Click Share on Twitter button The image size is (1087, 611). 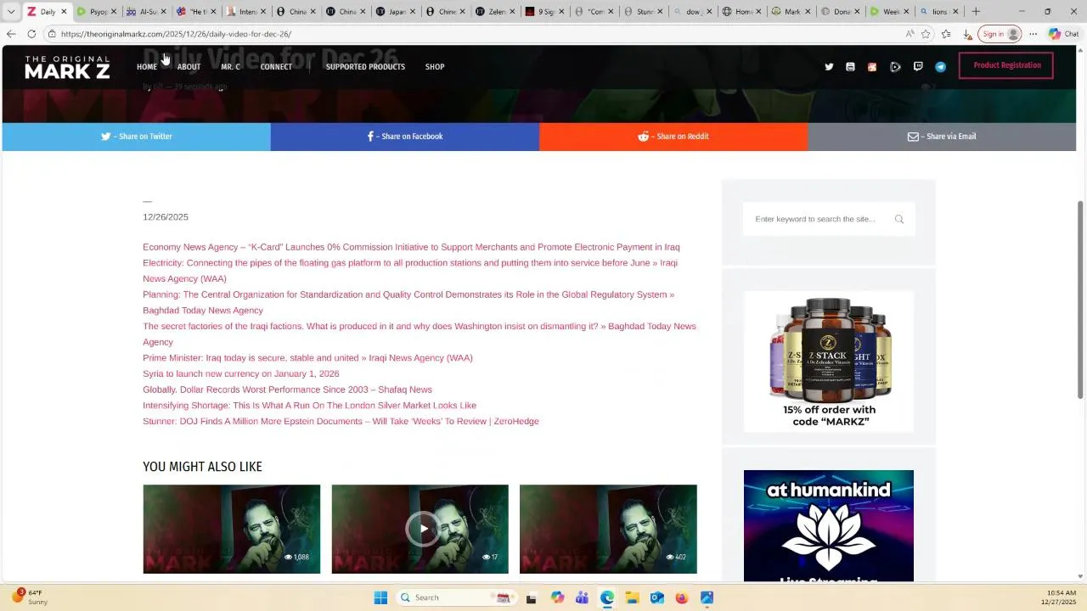[x=137, y=137]
